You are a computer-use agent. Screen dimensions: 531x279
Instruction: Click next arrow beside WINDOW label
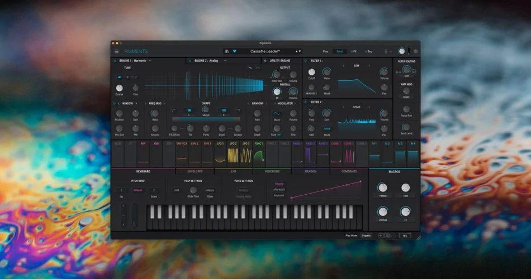coord(136,103)
